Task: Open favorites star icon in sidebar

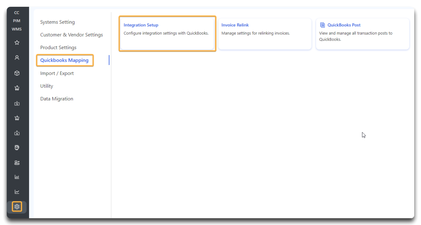Action: [17, 43]
